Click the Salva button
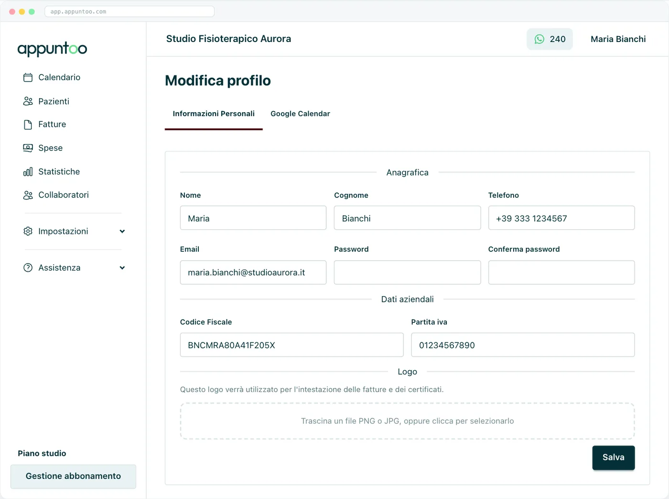This screenshot has width=669, height=499. click(x=614, y=457)
